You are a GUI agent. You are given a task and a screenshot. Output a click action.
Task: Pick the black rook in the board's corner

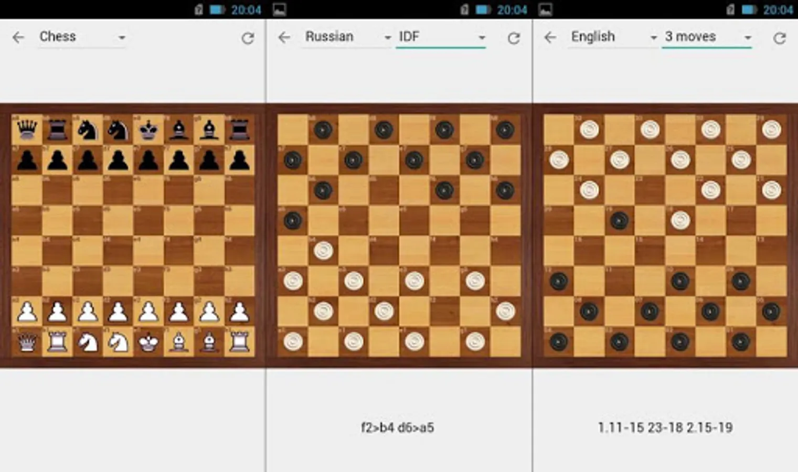tap(240, 130)
